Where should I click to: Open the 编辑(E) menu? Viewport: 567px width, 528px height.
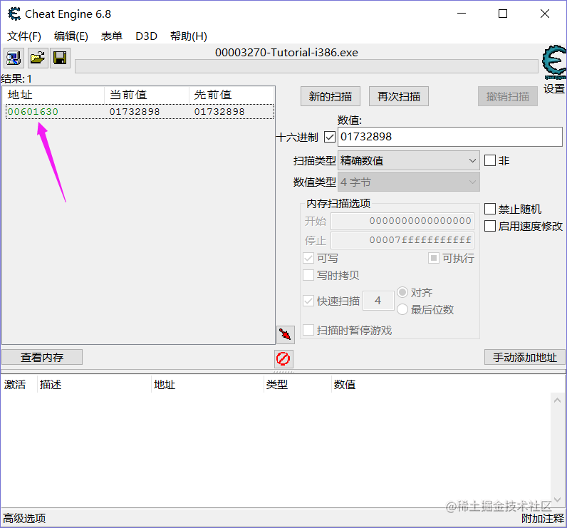(71, 36)
